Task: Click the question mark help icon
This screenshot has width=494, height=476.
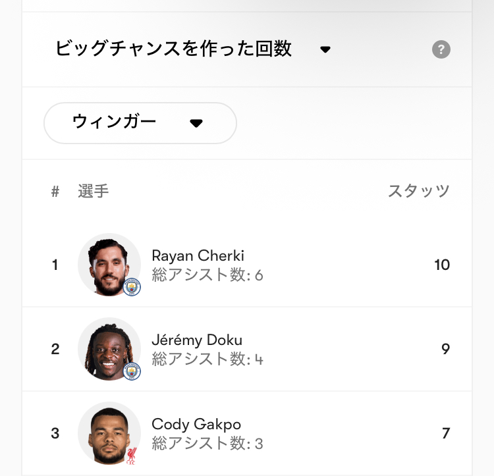Action: (x=441, y=49)
